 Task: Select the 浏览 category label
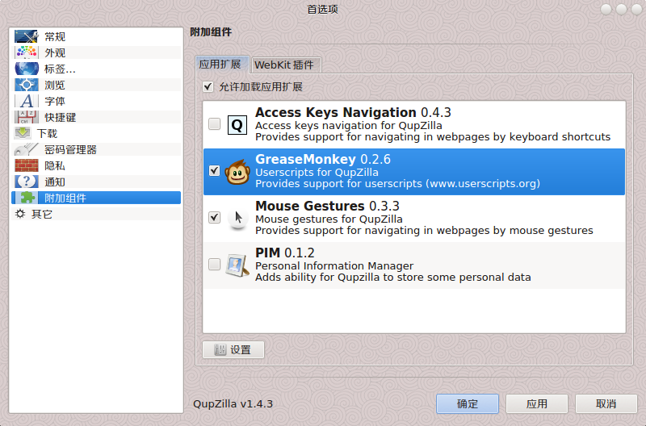(55, 86)
